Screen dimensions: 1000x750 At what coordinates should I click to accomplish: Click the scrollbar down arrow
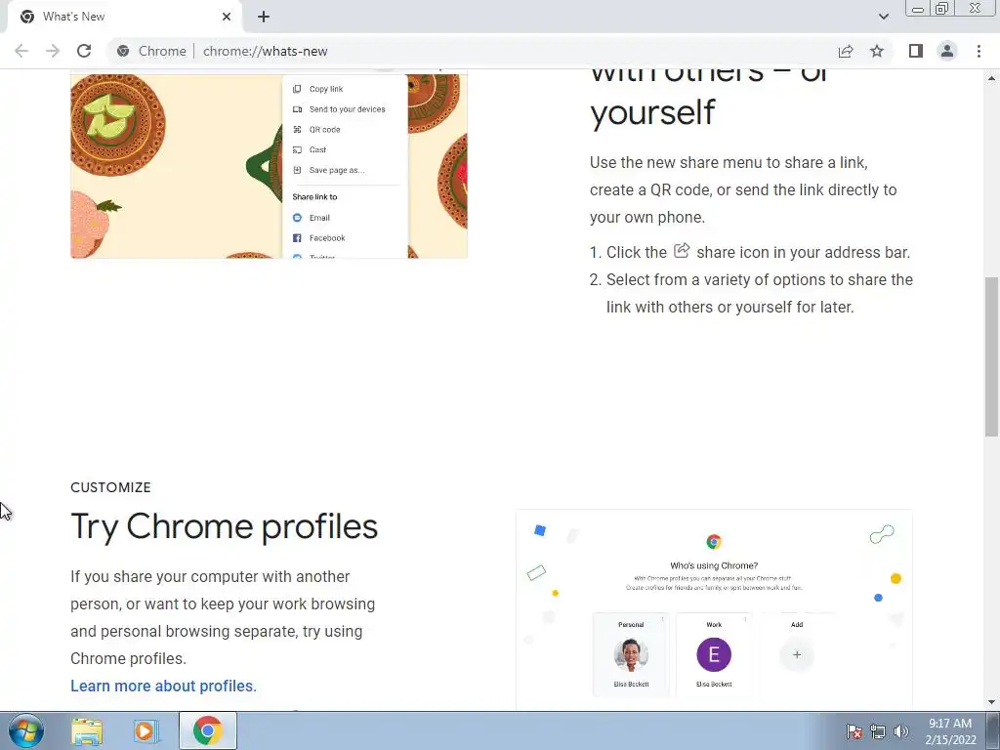click(991, 703)
